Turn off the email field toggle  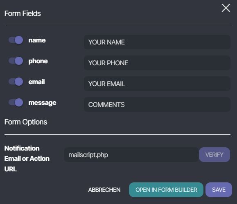click(16, 82)
